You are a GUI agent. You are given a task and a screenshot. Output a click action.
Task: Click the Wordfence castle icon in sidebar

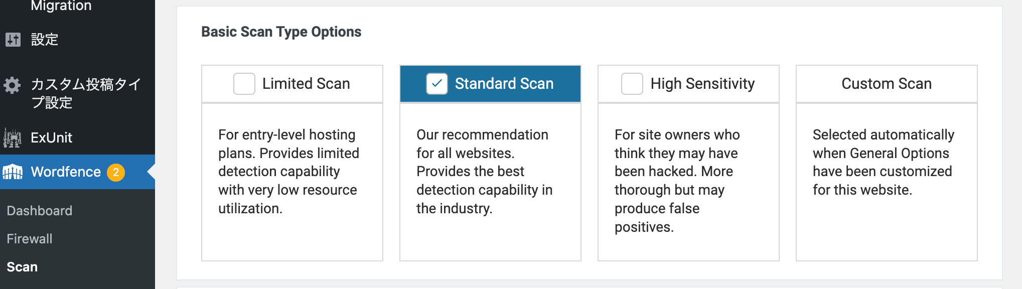[x=13, y=172]
